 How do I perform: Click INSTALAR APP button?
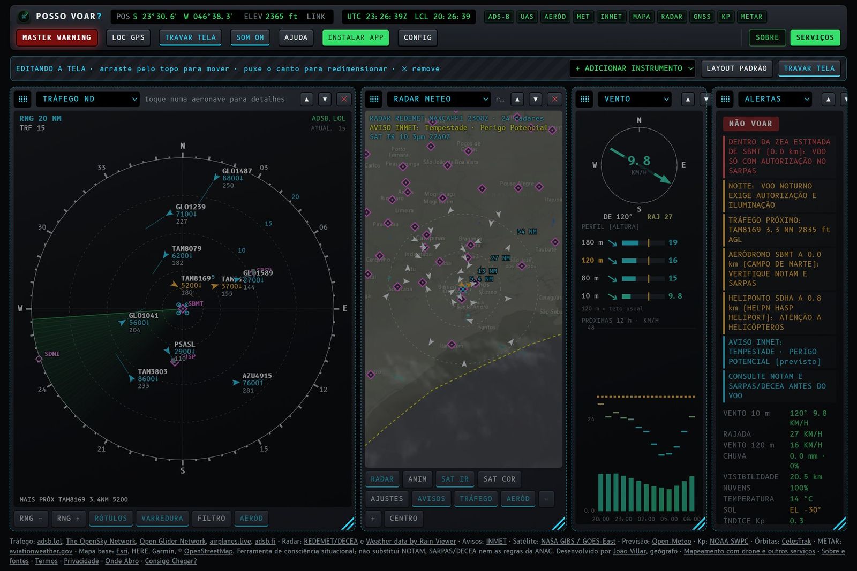[356, 37]
